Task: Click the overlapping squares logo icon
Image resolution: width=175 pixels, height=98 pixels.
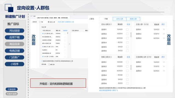Action: pyautogui.click(x=9, y=8)
